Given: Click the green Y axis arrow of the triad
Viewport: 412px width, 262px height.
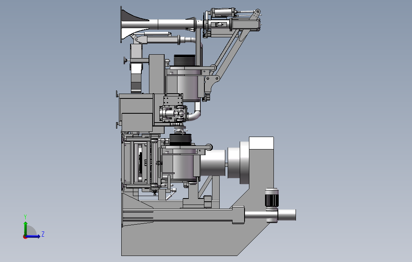Looking at the screenshot, I should point(25,228).
